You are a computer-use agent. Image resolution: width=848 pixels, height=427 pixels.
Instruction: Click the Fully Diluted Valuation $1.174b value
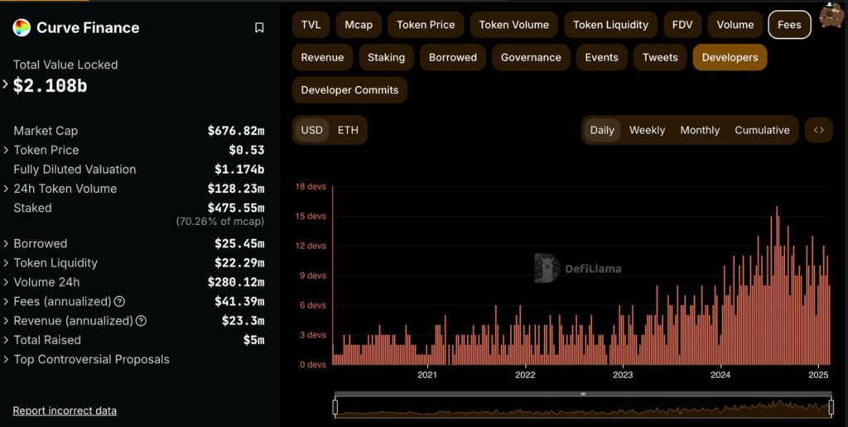click(x=239, y=169)
